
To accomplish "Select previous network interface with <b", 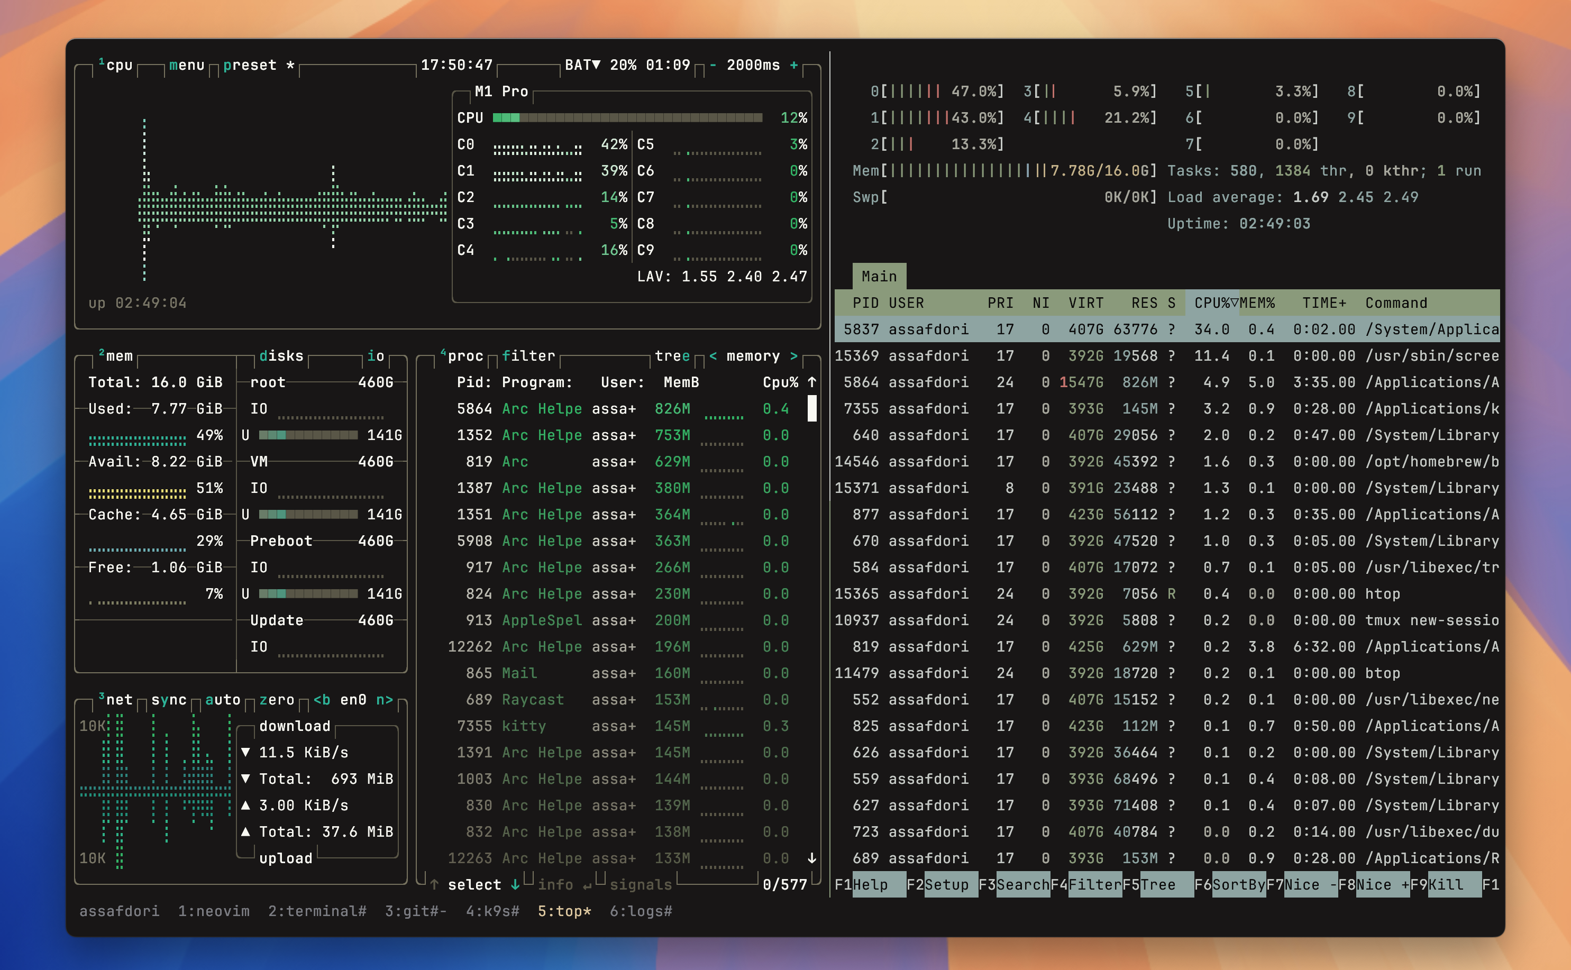I will pyautogui.click(x=322, y=700).
